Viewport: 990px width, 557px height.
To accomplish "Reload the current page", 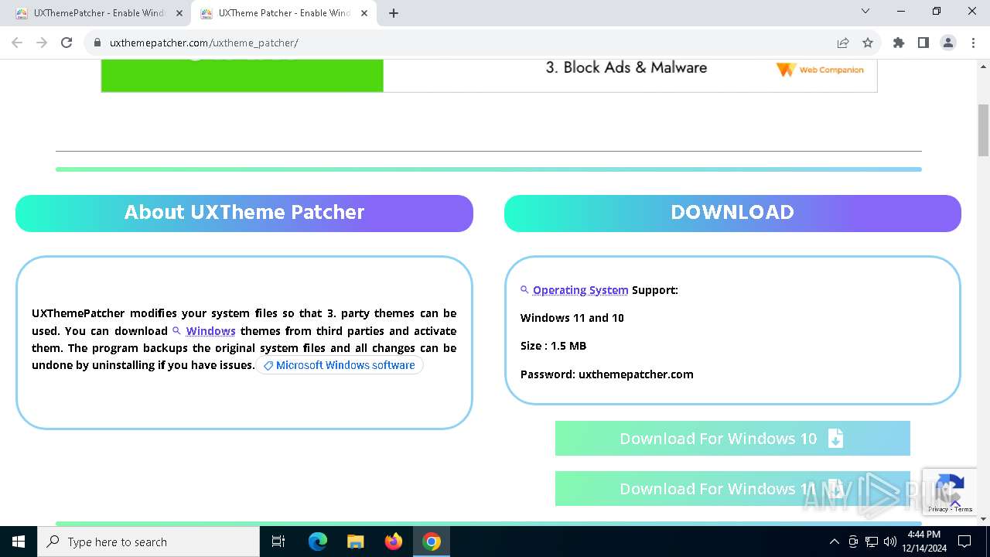I will pyautogui.click(x=67, y=43).
